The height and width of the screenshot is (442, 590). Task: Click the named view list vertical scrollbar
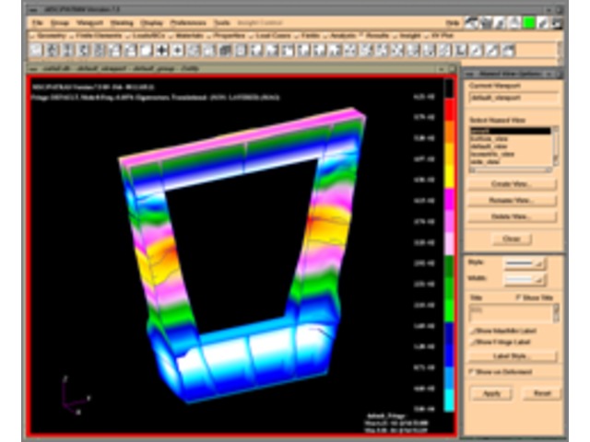[555, 145]
